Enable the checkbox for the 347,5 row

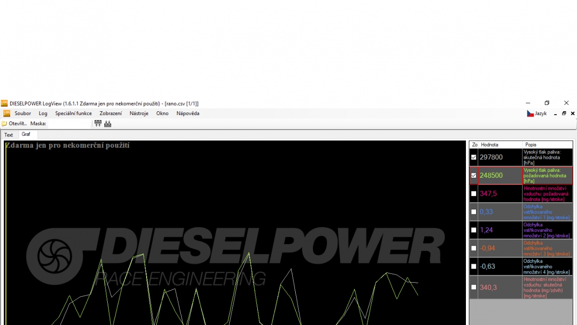click(474, 194)
